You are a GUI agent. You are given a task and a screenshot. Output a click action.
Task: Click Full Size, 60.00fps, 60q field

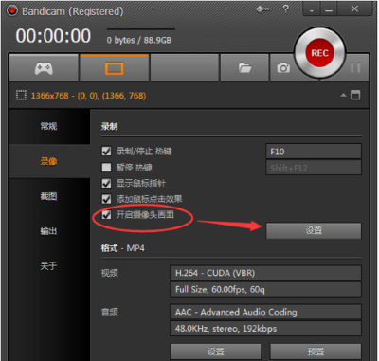(x=265, y=289)
